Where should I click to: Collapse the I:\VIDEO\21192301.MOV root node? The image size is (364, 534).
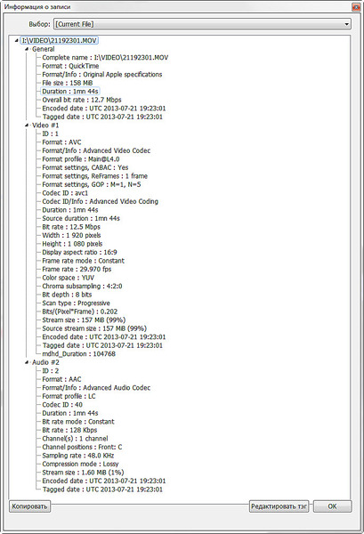point(16,41)
